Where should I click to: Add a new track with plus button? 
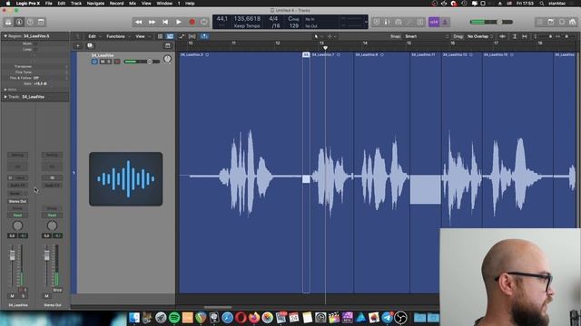click(x=78, y=46)
